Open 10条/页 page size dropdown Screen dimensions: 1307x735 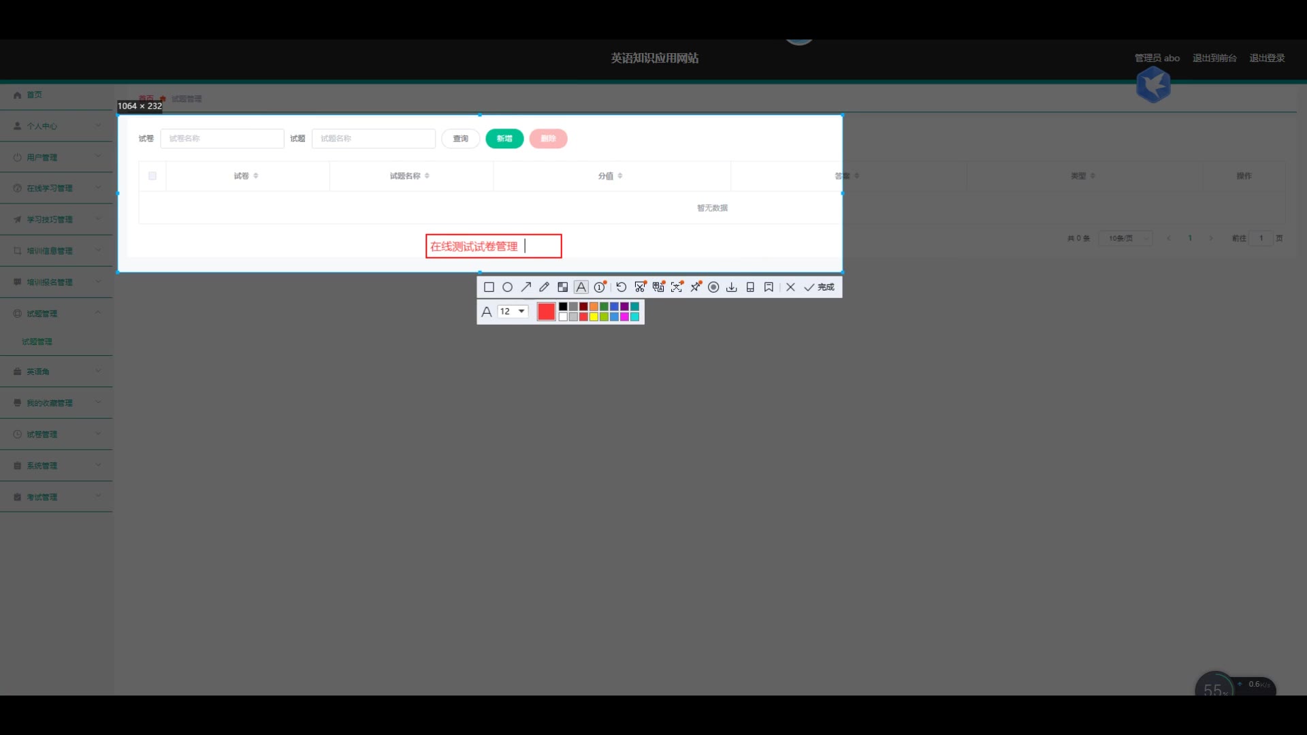tap(1125, 238)
